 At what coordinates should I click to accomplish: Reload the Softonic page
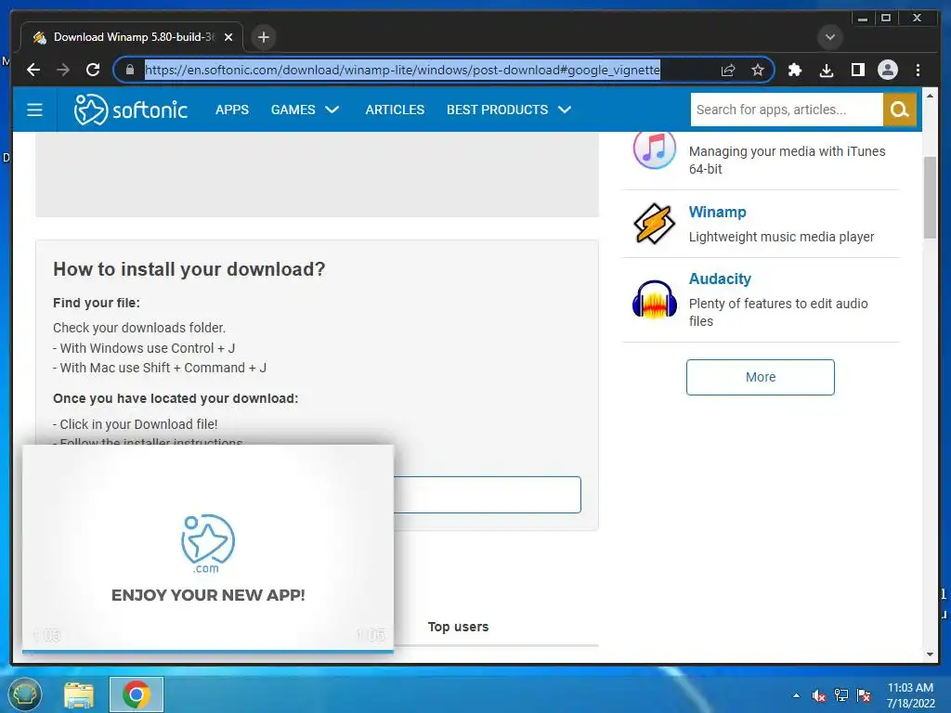93,70
